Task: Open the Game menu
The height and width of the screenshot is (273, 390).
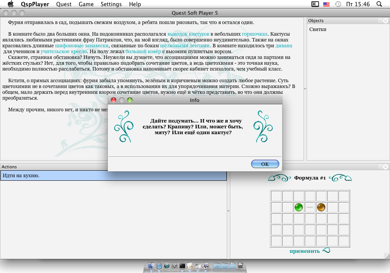Action: tap(86, 4)
